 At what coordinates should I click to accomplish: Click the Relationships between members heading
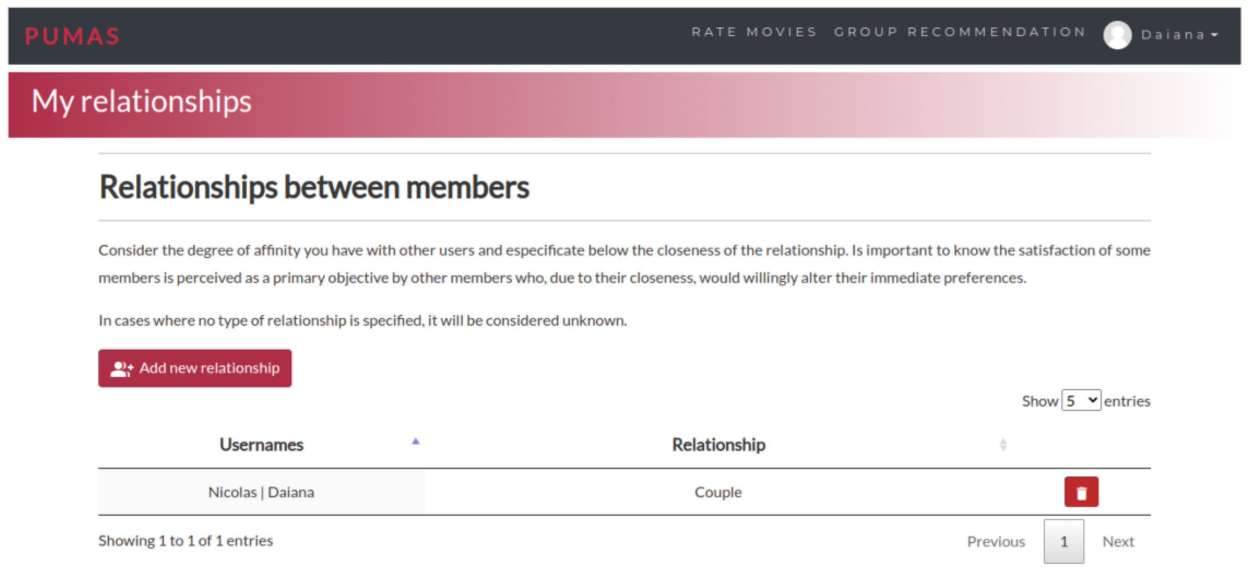[314, 187]
